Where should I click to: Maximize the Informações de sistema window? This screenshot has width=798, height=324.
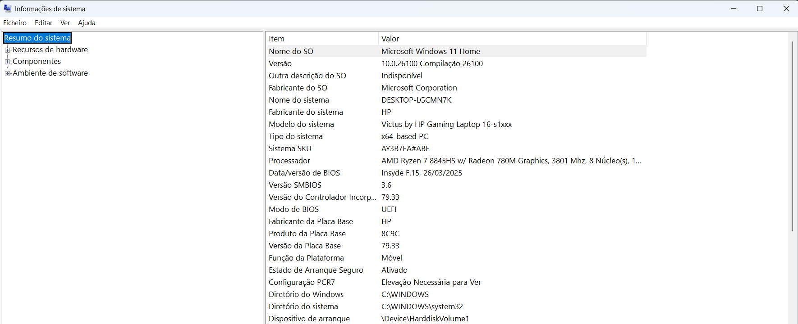tap(760, 9)
